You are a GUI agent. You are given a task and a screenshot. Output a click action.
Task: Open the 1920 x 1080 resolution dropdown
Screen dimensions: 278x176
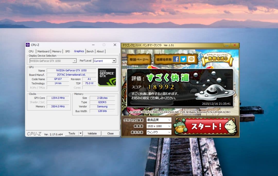[159, 126]
